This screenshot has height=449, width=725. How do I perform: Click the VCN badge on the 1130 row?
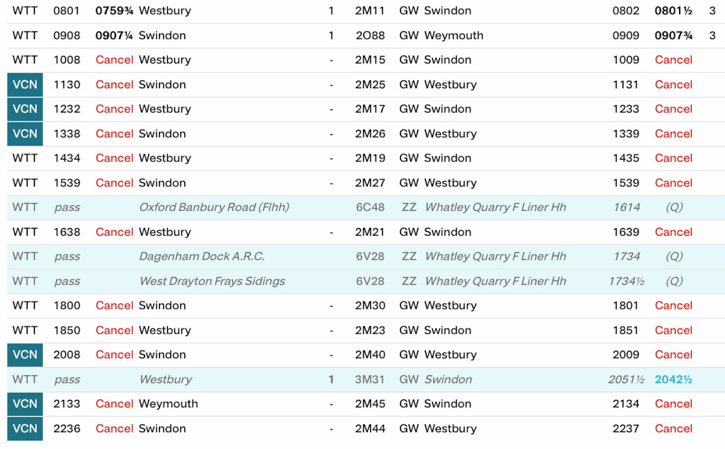point(25,85)
